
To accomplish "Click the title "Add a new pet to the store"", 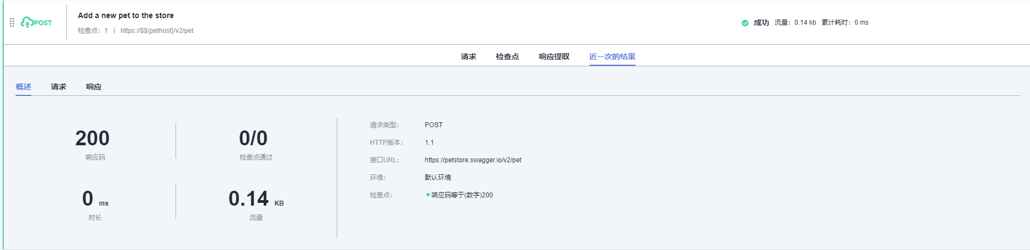I will (126, 15).
